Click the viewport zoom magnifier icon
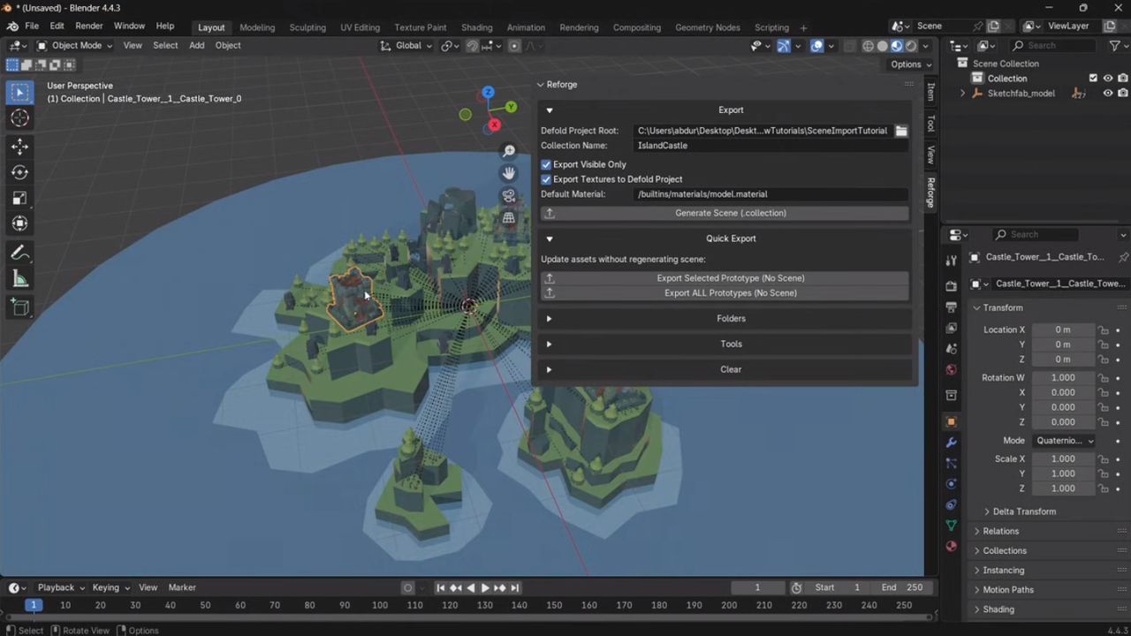The width and height of the screenshot is (1131, 636). click(508, 152)
